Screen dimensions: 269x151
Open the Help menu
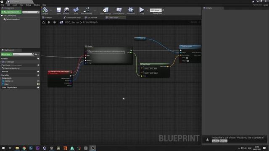(44, 5)
